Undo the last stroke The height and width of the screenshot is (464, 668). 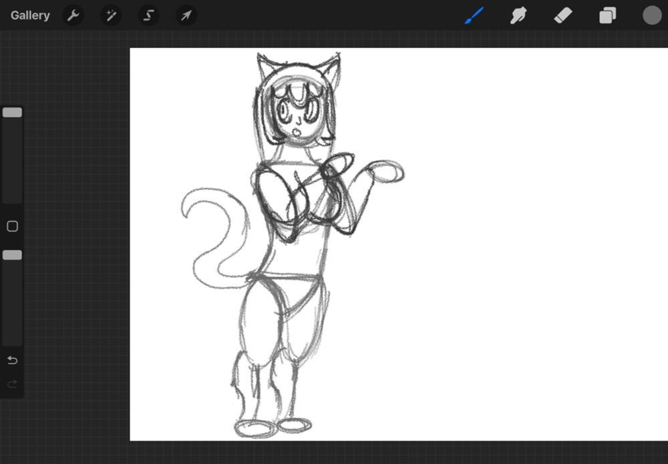[12, 361]
